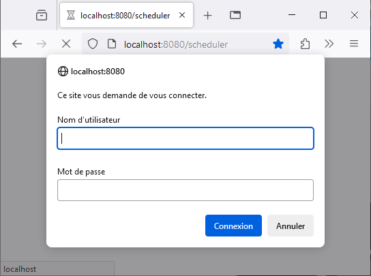Click the tab overview window icon
The image size is (371, 276).
[235, 15]
